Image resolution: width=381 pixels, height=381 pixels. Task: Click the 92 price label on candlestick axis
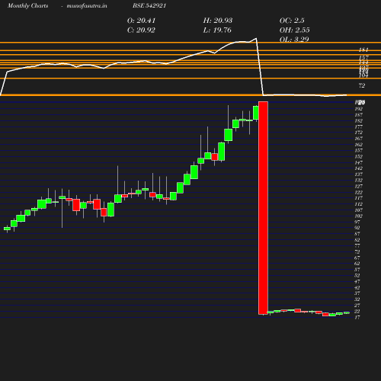pyautogui.click(x=357, y=228)
